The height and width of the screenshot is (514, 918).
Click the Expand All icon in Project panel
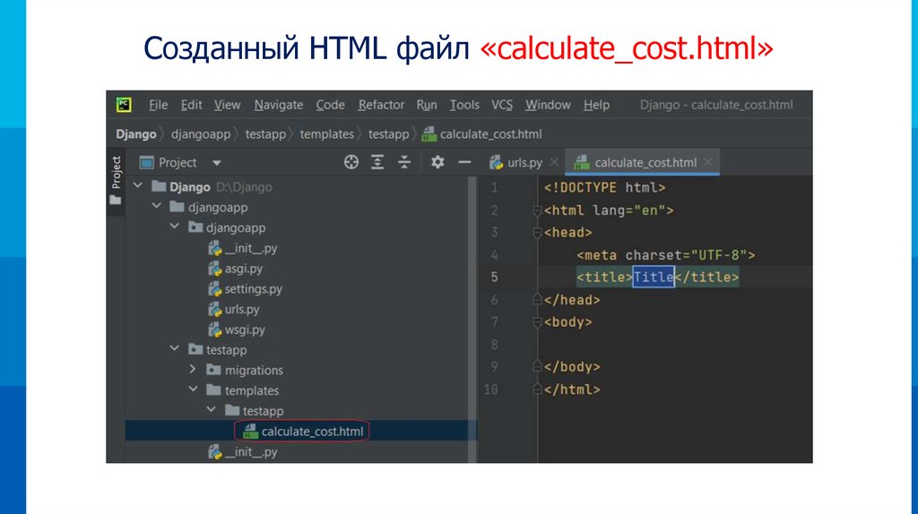click(377, 162)
